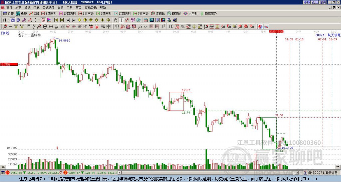This screenshot has height=182, width=341.
Task: Jump to first bar with the green arrow
Action: click(56, 20)
